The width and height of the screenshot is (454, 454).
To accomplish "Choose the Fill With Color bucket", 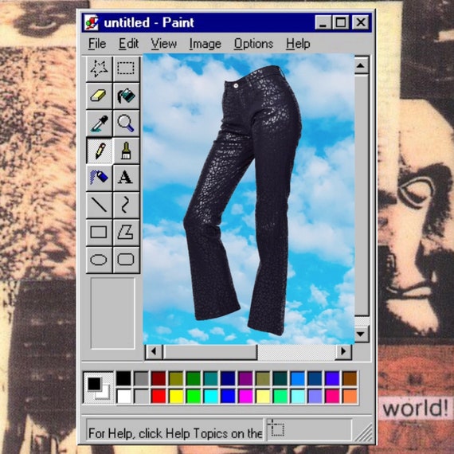I will coord(126,96).
